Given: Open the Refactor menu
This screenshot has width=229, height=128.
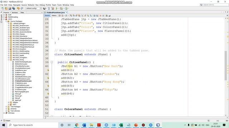Looking at the screenshot, I should click(31, 5).
